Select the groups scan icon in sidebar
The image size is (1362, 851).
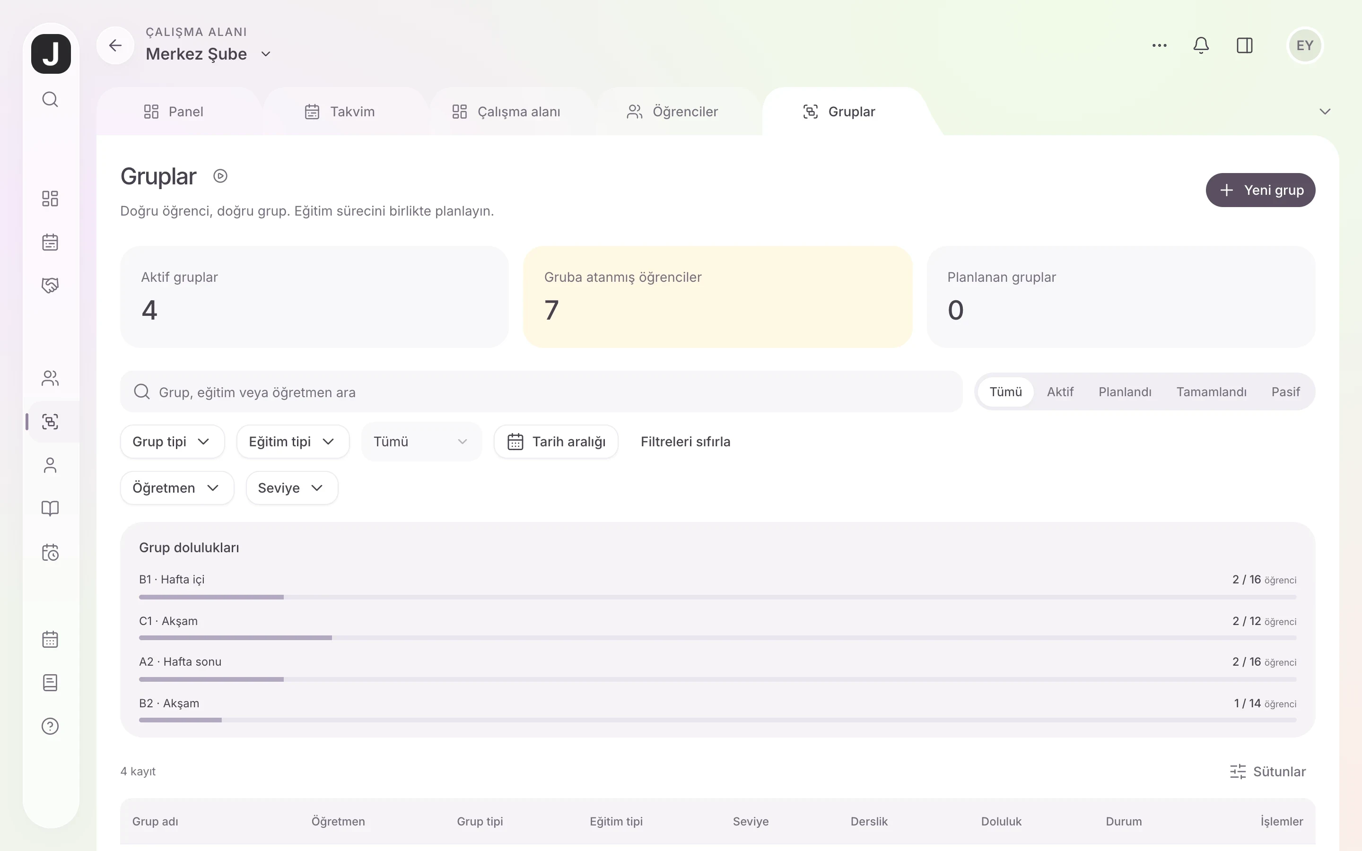pyautogui.click(x=50, y=422)
